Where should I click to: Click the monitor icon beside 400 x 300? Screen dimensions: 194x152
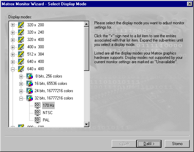(x=21, y=47)
